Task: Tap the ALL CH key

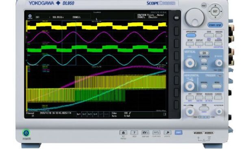Action: click(x=204, y=68)
